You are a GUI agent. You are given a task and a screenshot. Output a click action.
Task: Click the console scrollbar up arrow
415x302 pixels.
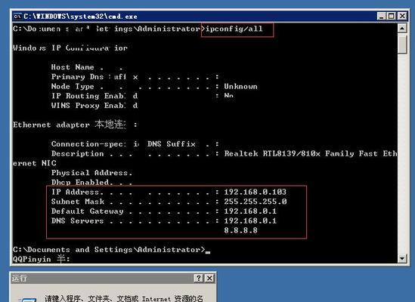(x=402, y=28)
